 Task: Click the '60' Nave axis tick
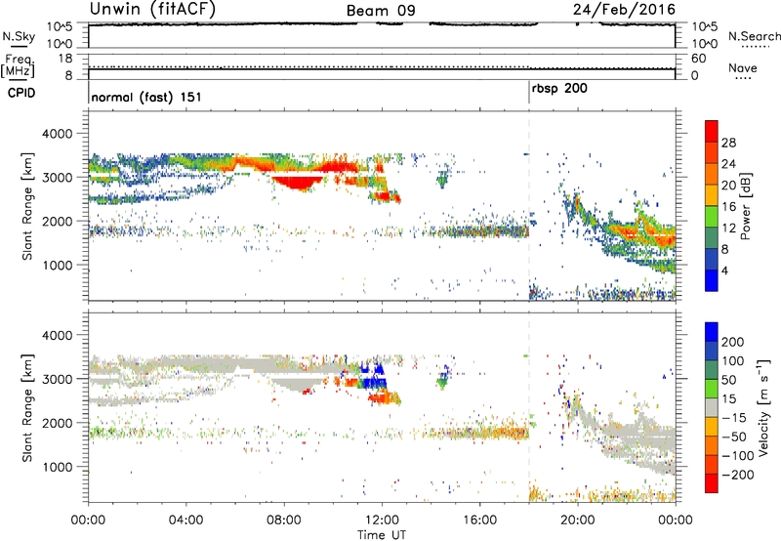tap(698, 59)
